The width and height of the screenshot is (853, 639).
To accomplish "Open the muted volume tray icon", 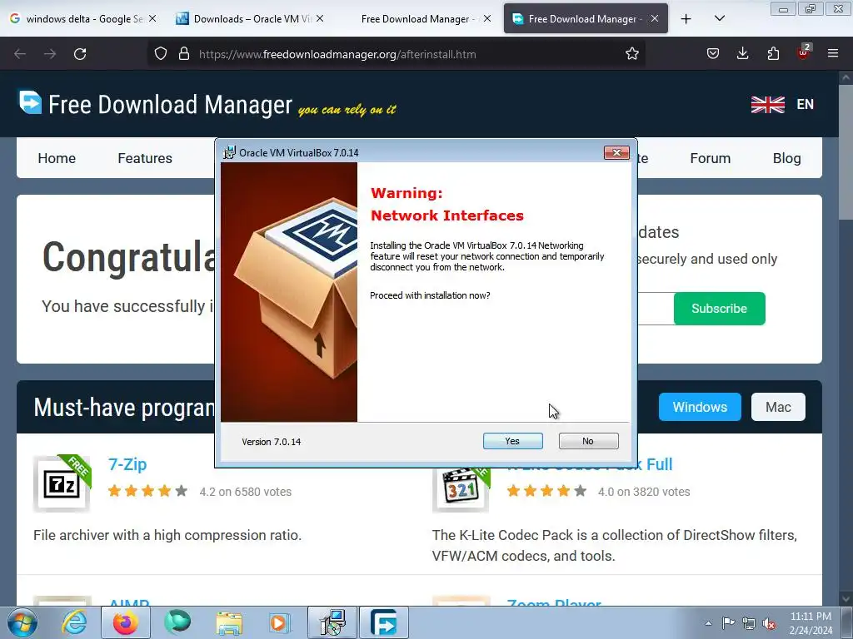I will (769, 623).
